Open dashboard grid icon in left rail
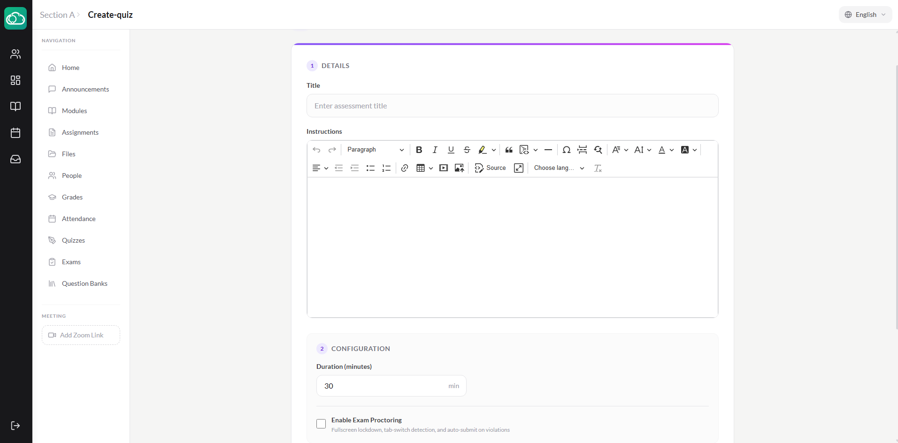The width and height of the screenshot is (898, 443). pyautogui.click(x=15, y=80)
